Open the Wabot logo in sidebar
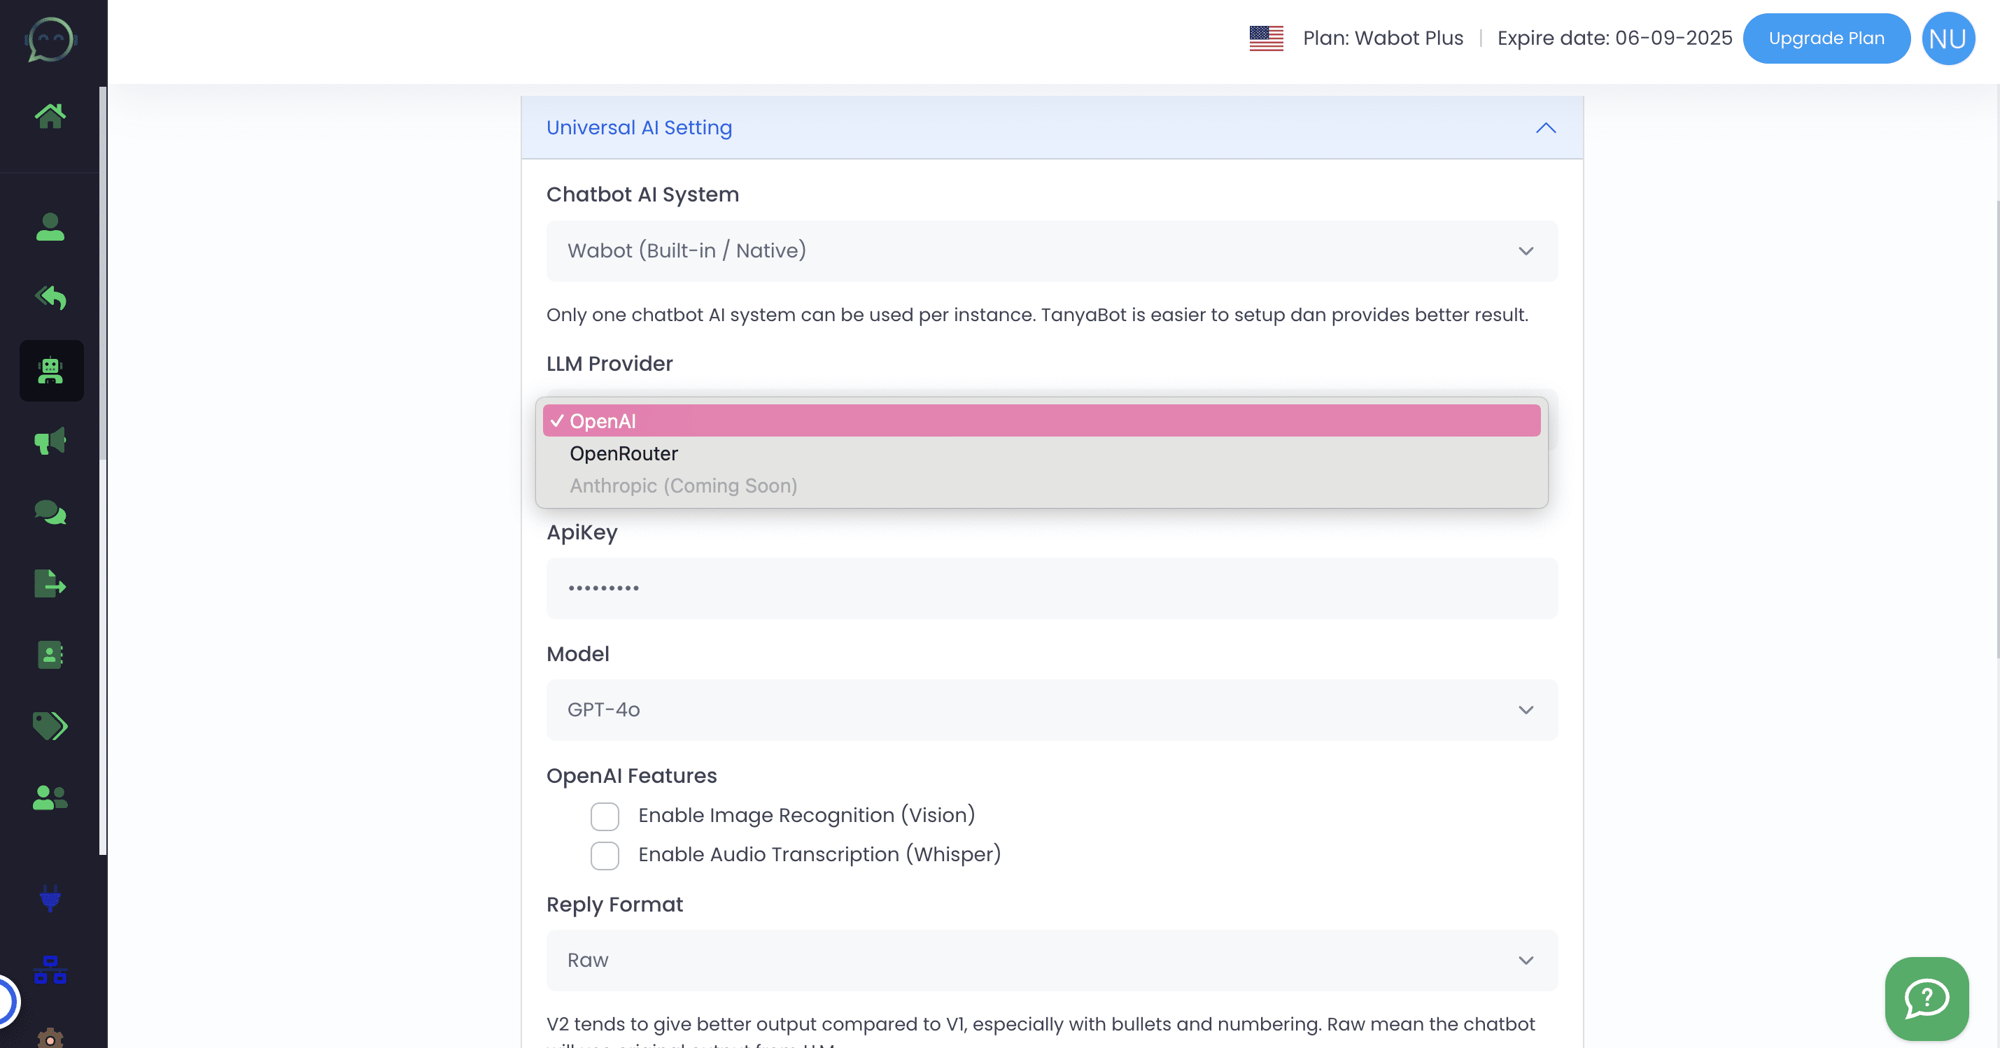Viewport: 2000px width, 1048px height. [50, 40]
